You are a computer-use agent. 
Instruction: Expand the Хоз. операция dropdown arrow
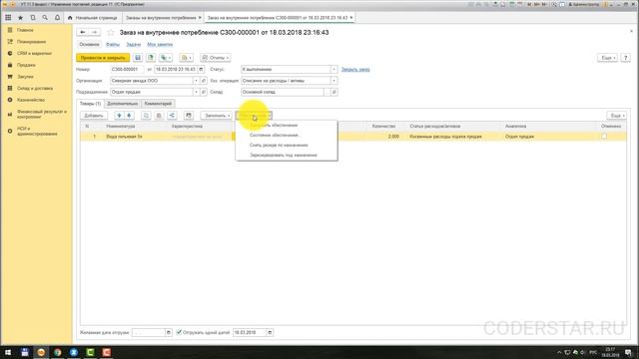tap(333, 81)
